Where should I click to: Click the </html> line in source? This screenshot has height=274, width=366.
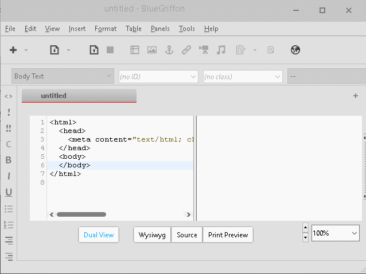tap(65, 174)
